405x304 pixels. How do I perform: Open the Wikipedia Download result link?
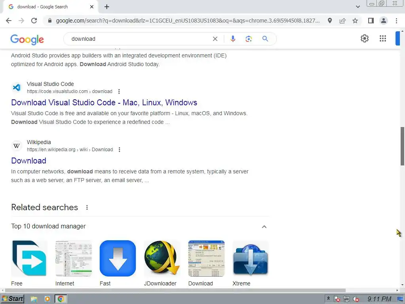pyautogui.click(x=28, y=161)
